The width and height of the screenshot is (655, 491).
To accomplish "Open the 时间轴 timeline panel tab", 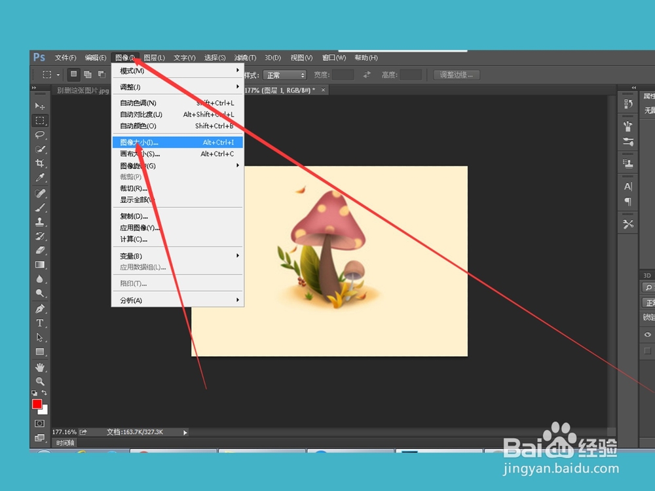I will pos(65,443).
